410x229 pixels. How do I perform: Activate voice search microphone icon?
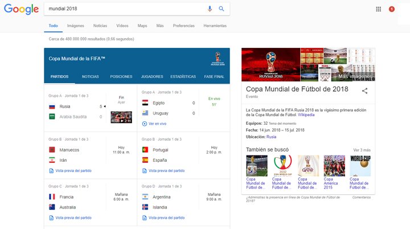[210, 9]
